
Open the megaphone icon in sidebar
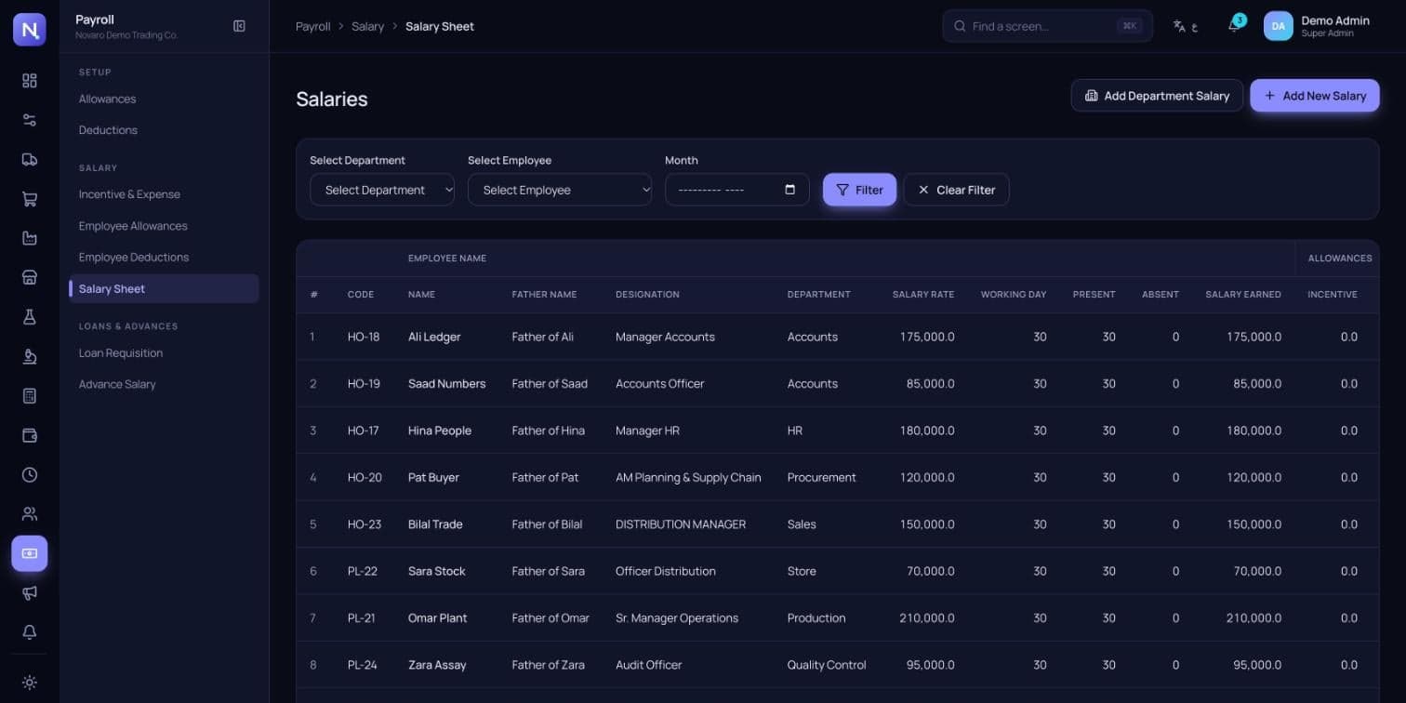tap(30, 592)
